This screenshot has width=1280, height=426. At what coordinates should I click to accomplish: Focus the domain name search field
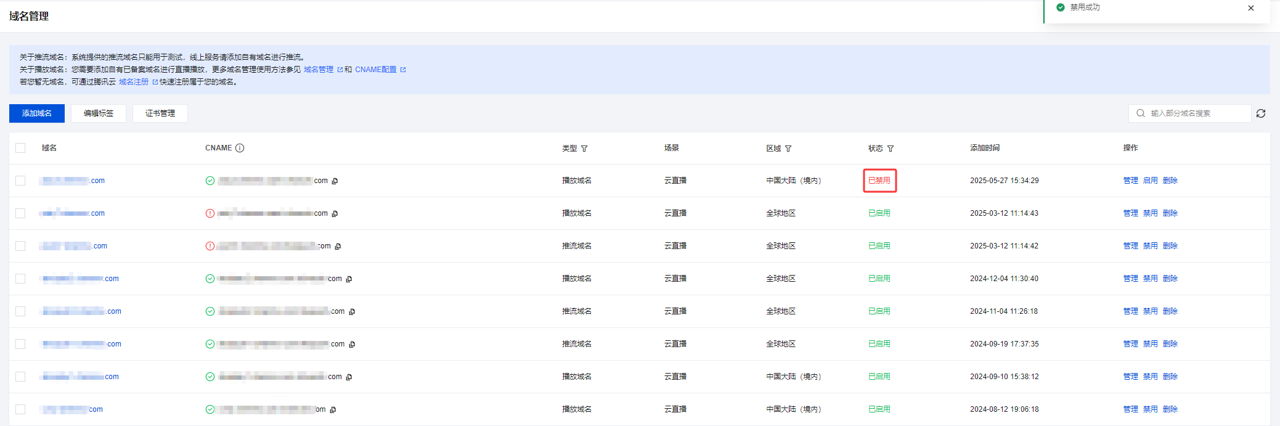pos(1196,113)
